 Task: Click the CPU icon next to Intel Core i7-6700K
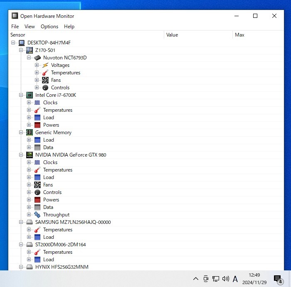click(30, 95)
